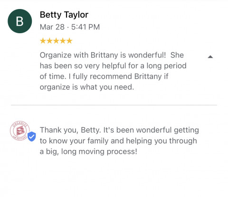Image resolution: width=228 pixels, height=197 pixels.
Task: Click the 5:41 PM timestamp
Action: coord(85,27)
